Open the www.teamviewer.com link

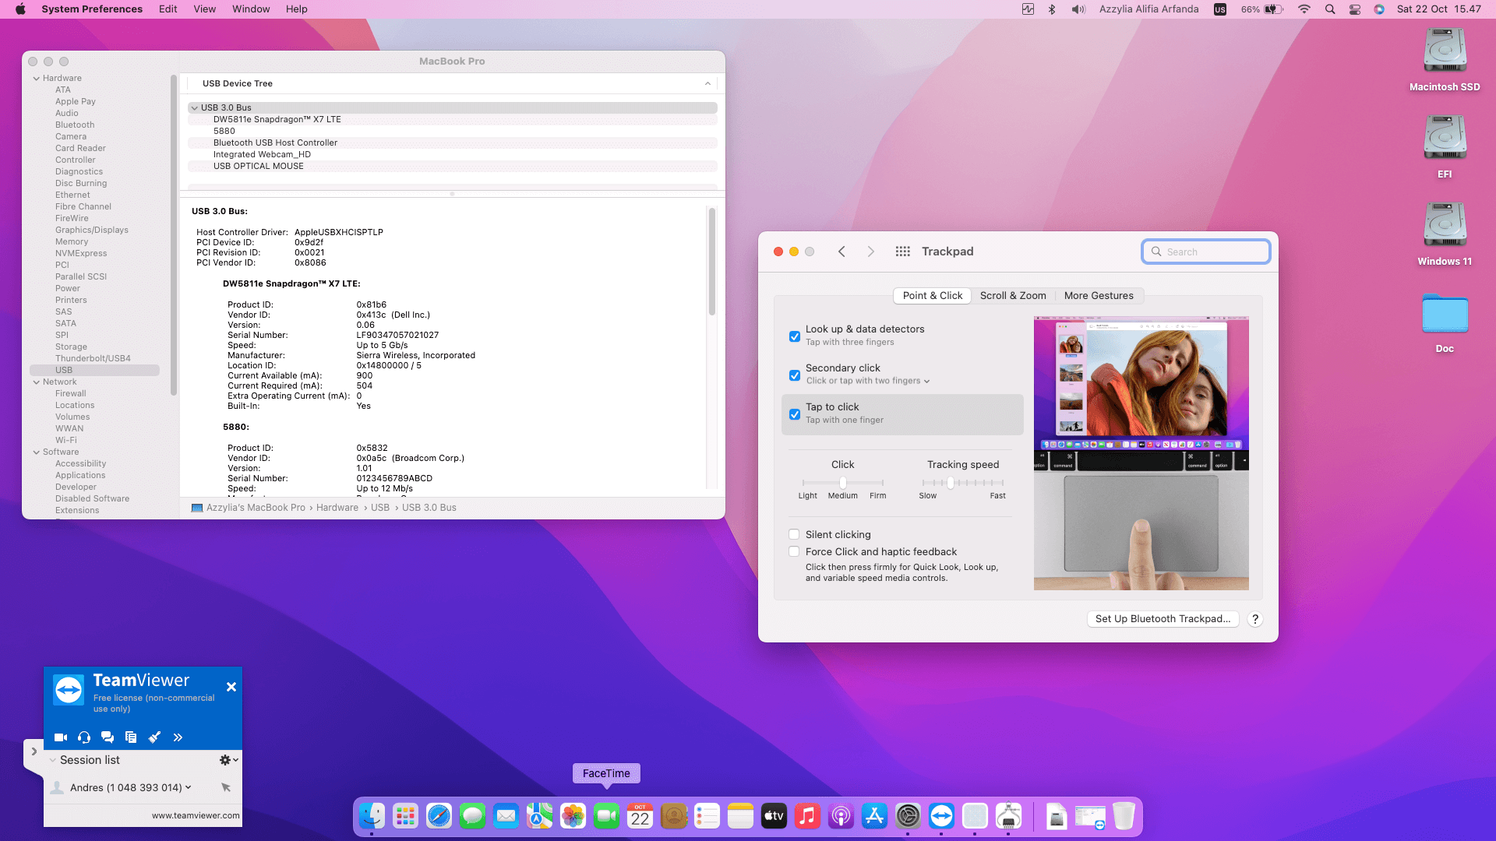(196, 815)
